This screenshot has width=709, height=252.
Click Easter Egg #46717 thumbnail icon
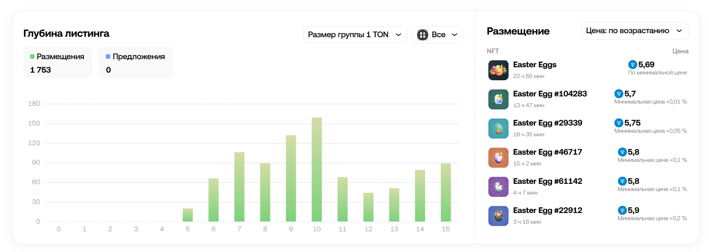point(498,158)
